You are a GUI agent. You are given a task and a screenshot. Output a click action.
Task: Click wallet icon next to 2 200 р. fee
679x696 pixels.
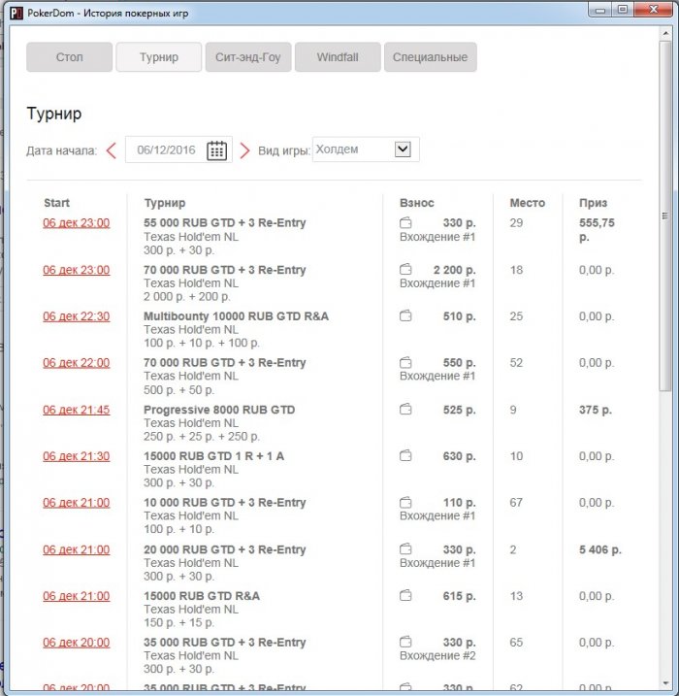[405, 270]
